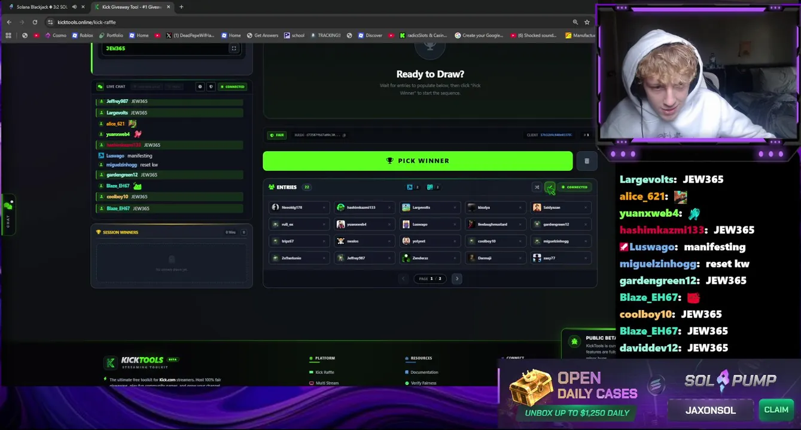Remove kixdya from entries
Screen dimensions: 801x430
[520, 207]
